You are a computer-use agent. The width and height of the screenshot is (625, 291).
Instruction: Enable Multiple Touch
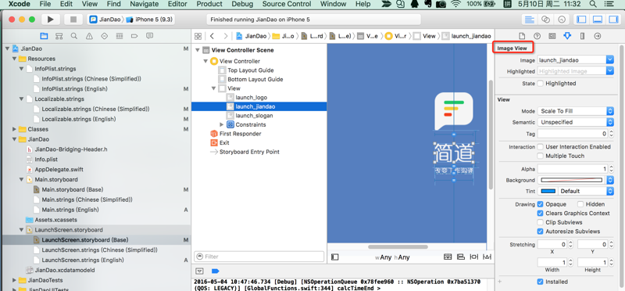point(540,156)
